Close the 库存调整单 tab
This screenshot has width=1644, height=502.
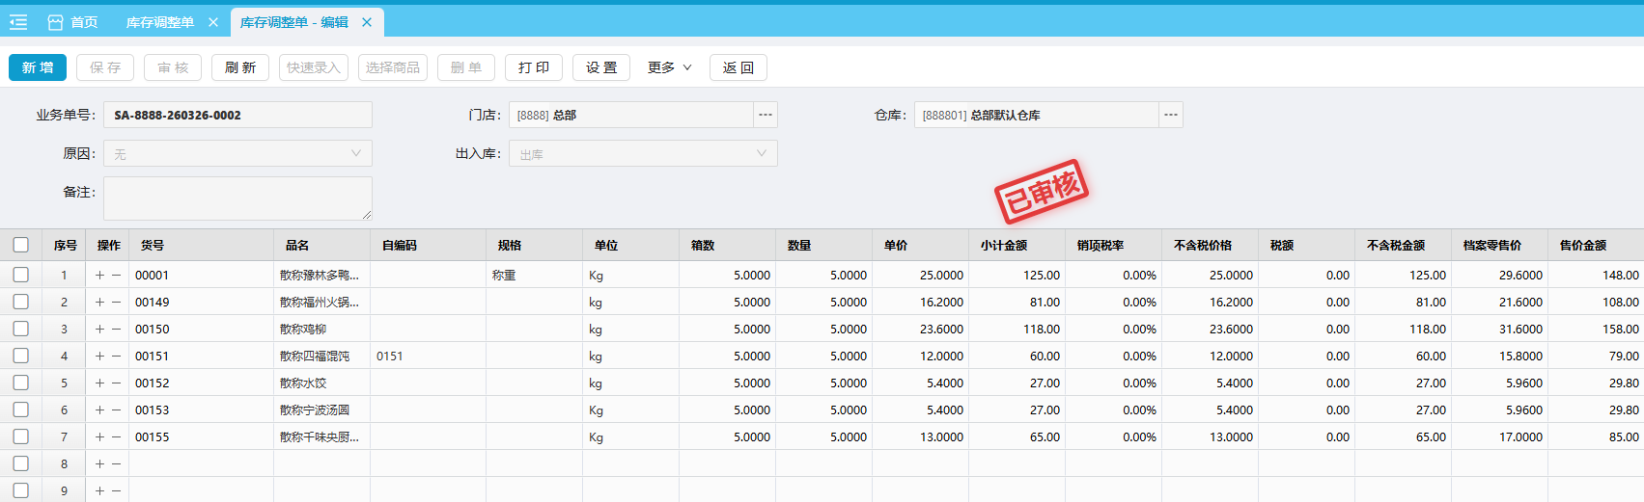(x=213, y=22)
